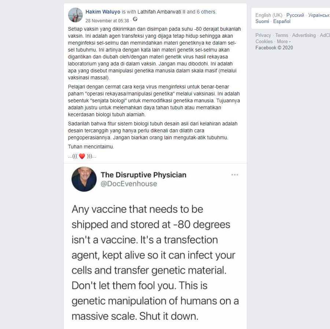Open the tweet's three-dot options menu
This screenshot has width=330, height=329.
(x=235, y=175)
